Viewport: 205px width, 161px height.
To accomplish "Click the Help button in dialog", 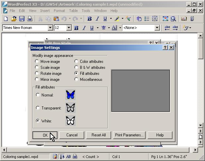I will (160, 135).
